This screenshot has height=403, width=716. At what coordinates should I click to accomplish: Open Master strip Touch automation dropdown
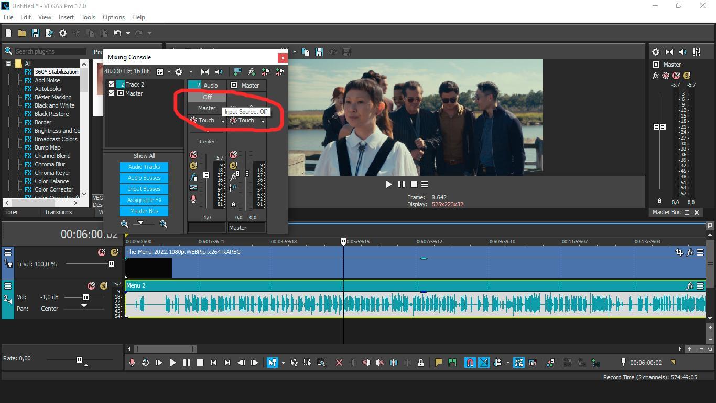(x=263, y=121)
